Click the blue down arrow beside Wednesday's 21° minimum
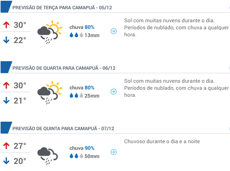The height and width of the screenshot is (171, 230). coord(6,100)
